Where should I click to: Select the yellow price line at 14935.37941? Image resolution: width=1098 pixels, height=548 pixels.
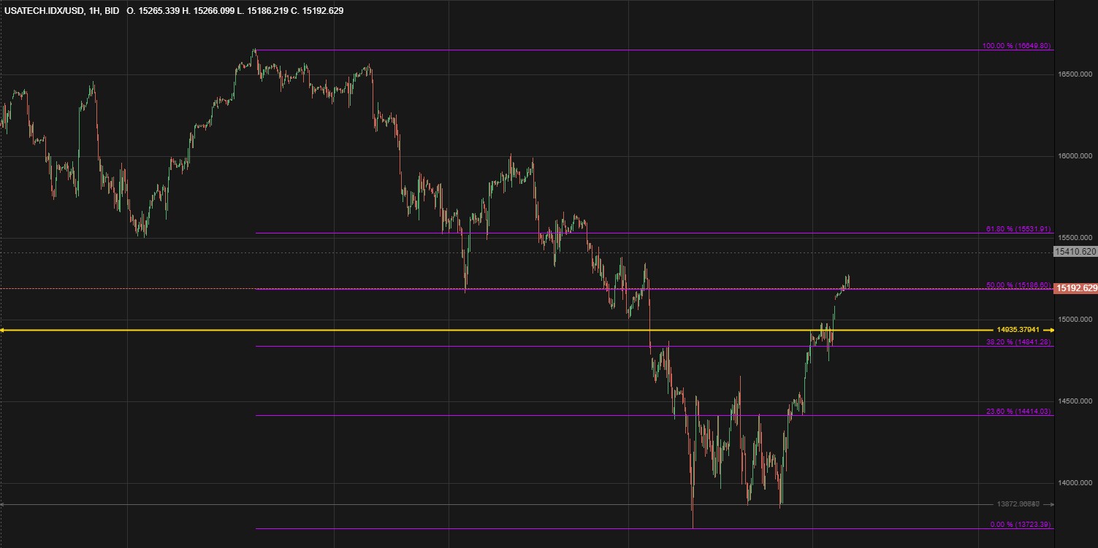[511, 330]
